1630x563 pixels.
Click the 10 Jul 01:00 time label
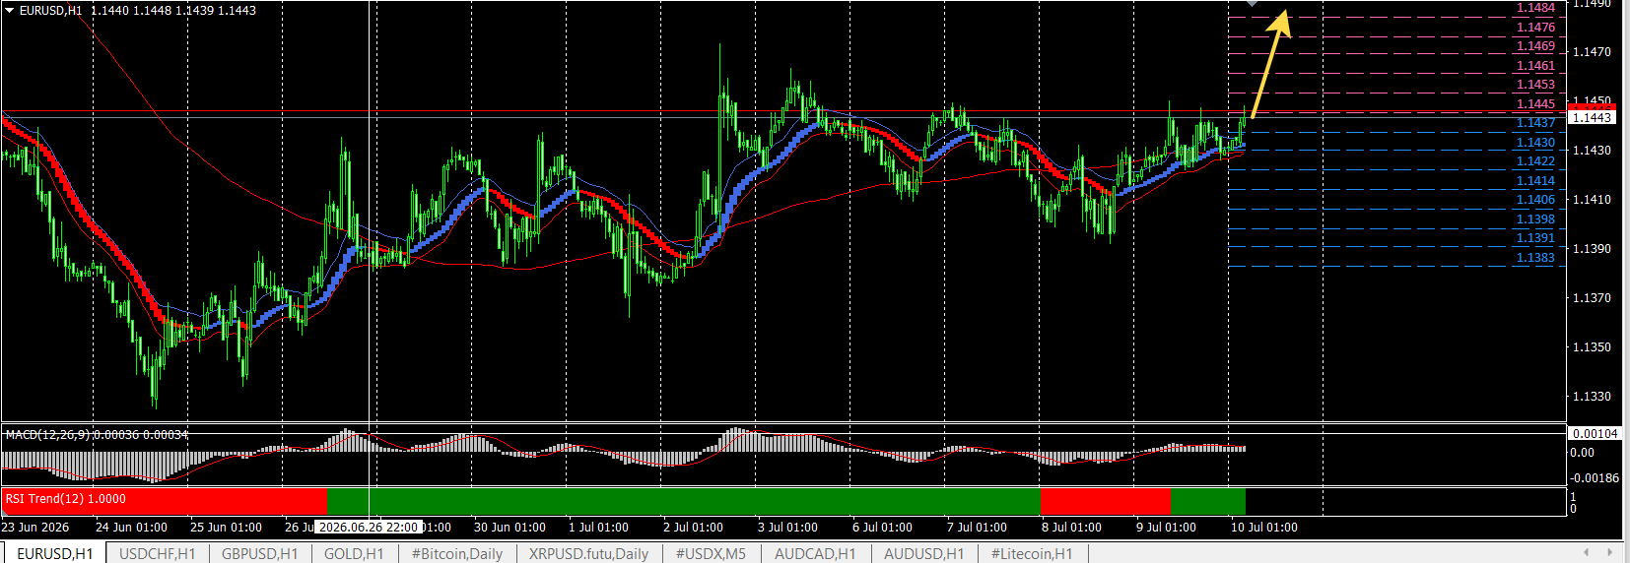point(1264,528)
